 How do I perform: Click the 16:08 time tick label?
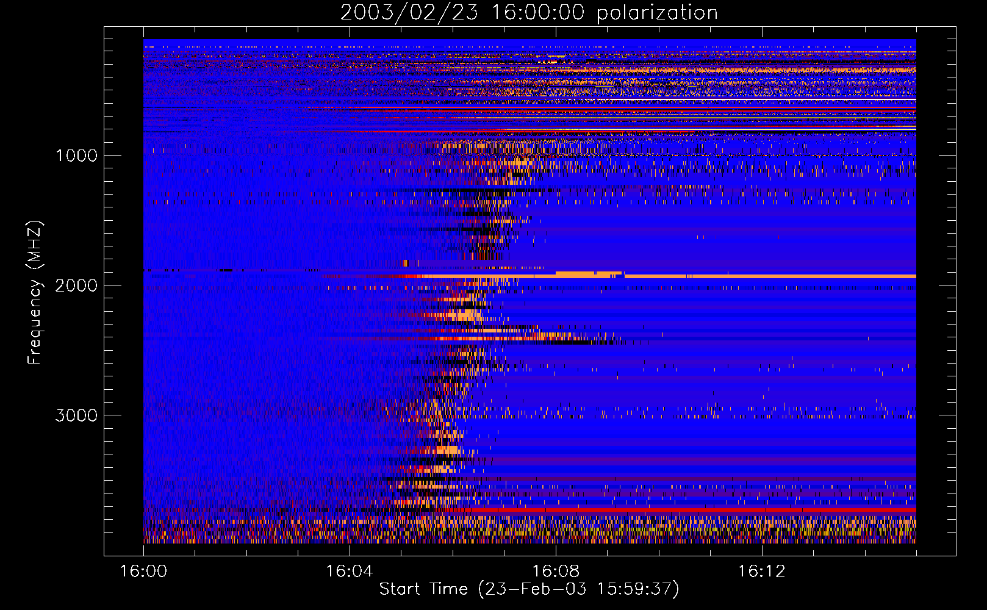[x=556, y=572]
